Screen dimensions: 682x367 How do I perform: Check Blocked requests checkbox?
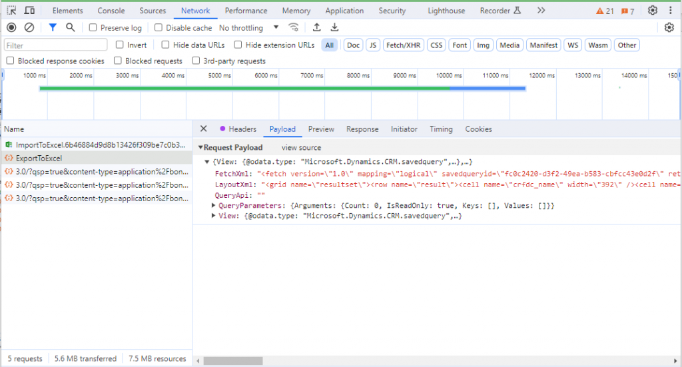(x=118, y=61)
